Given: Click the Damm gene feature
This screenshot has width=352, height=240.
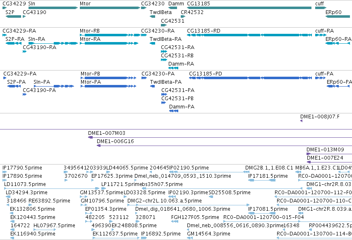Looking at the screenshot, I should click(172, 8).
